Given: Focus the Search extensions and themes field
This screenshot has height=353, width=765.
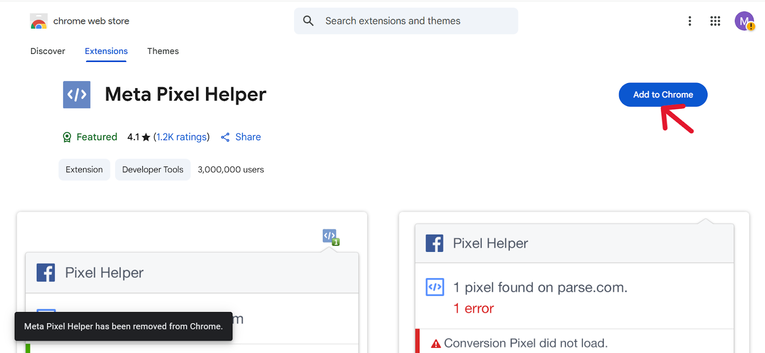Looking at the screenshot, I should click(406, 21).
